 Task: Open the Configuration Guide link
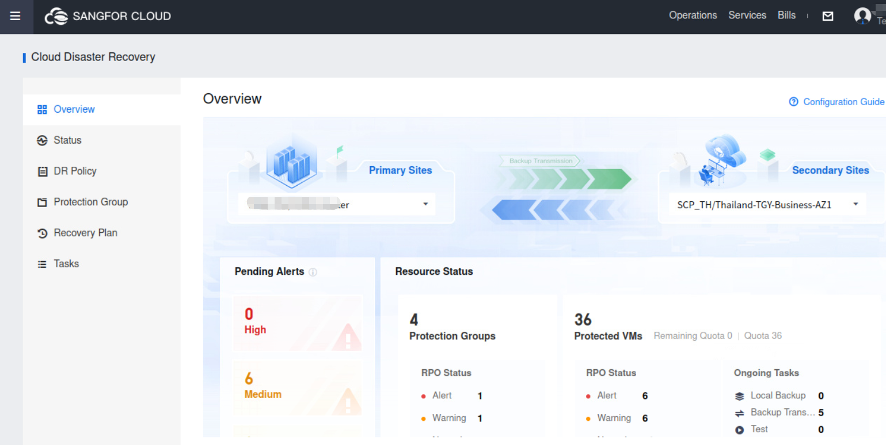coord(843,102)
